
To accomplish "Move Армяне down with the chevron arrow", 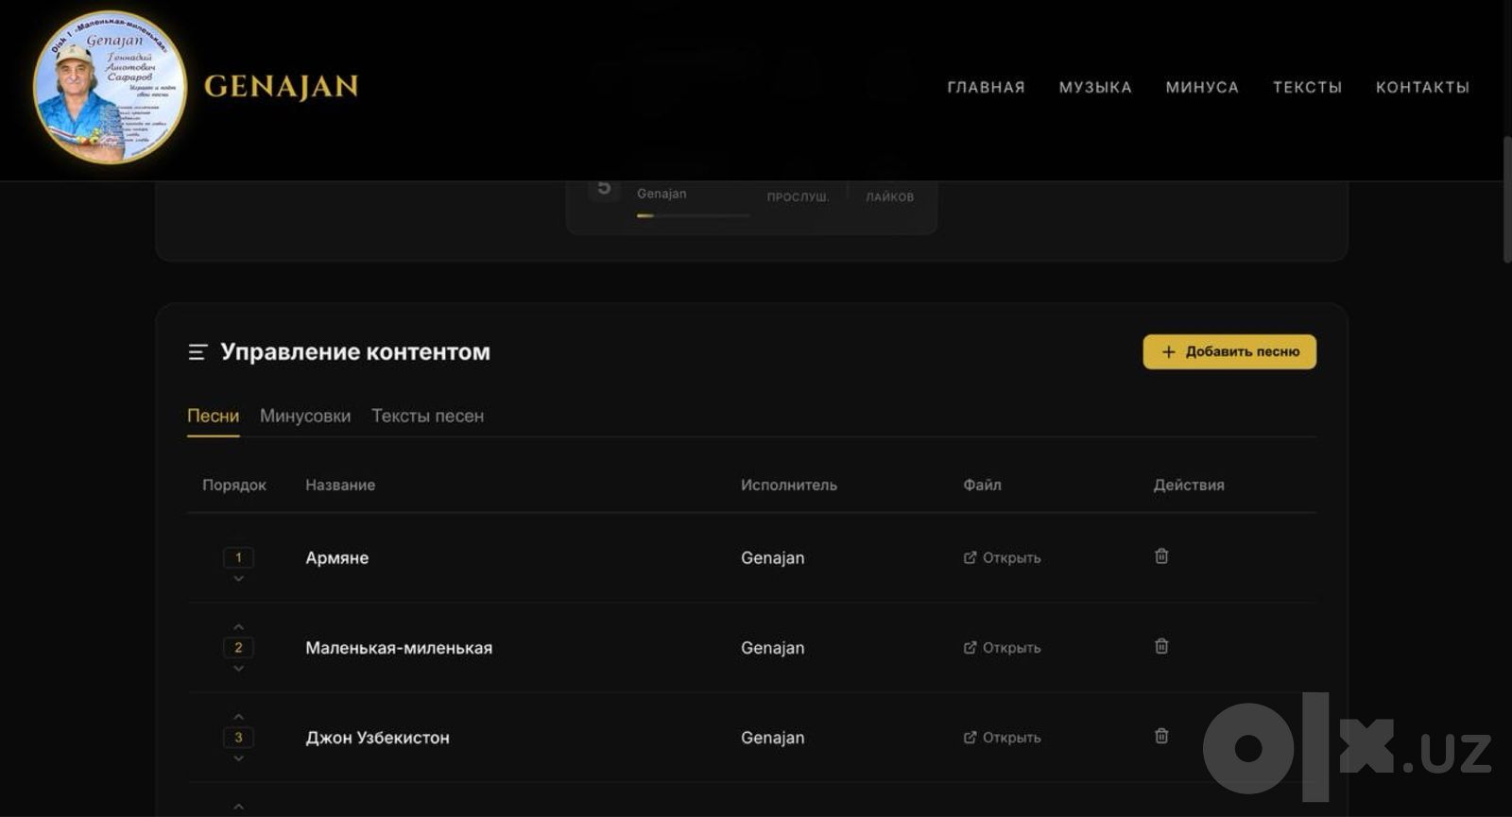I will pos(238,579).
